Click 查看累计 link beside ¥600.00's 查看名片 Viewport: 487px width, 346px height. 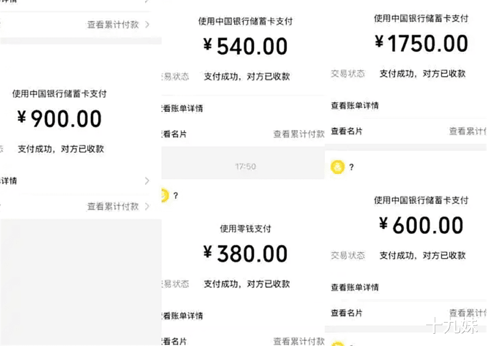(x=467, y=313)
